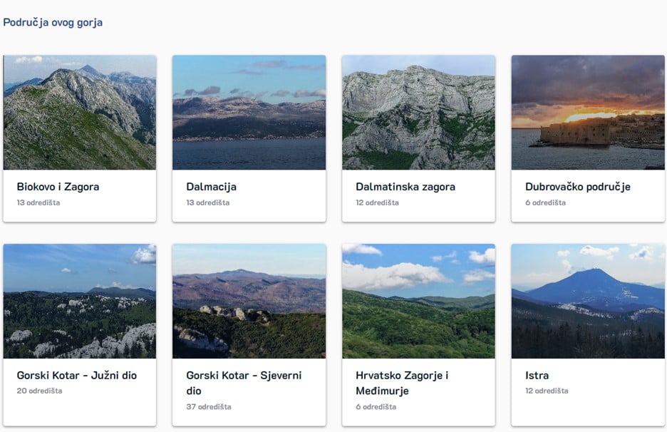Click the Područja ovog gorja heading
667x432 pixels.
click(53, 22)
